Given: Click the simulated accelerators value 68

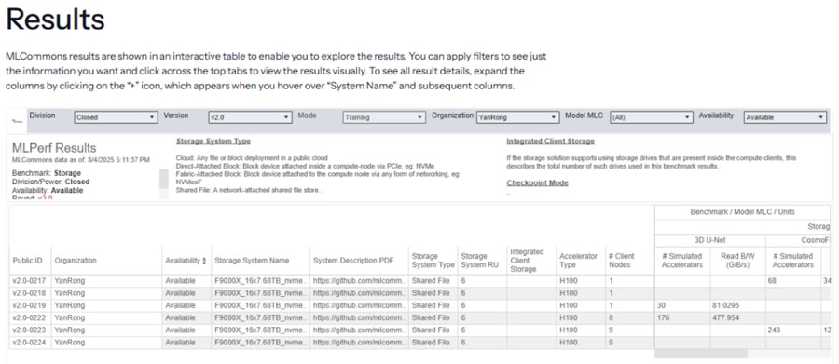Looking at the screenshot, I should [x=772, y=281].
